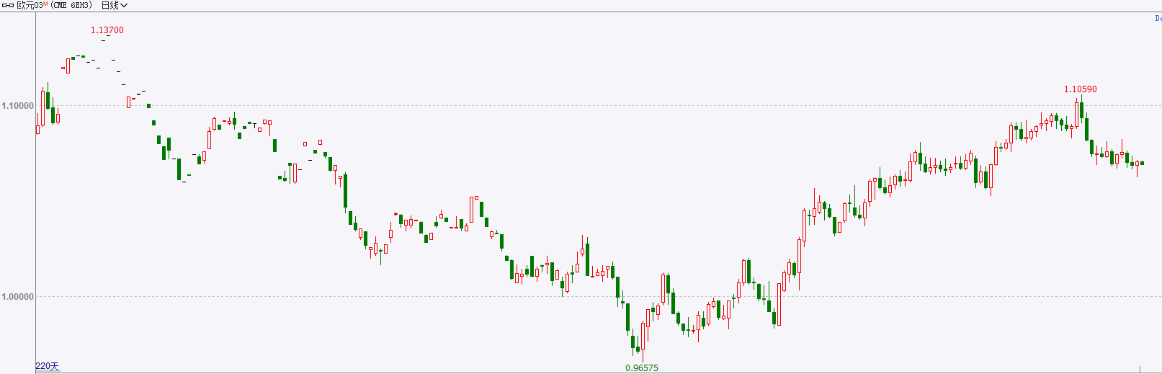Click the (CME 6EH3) contract code
This screenshot has width=1162, height=374.
[x=71, y=6]
